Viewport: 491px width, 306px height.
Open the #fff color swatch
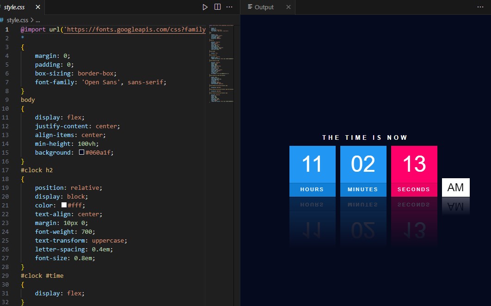(64, 205)
